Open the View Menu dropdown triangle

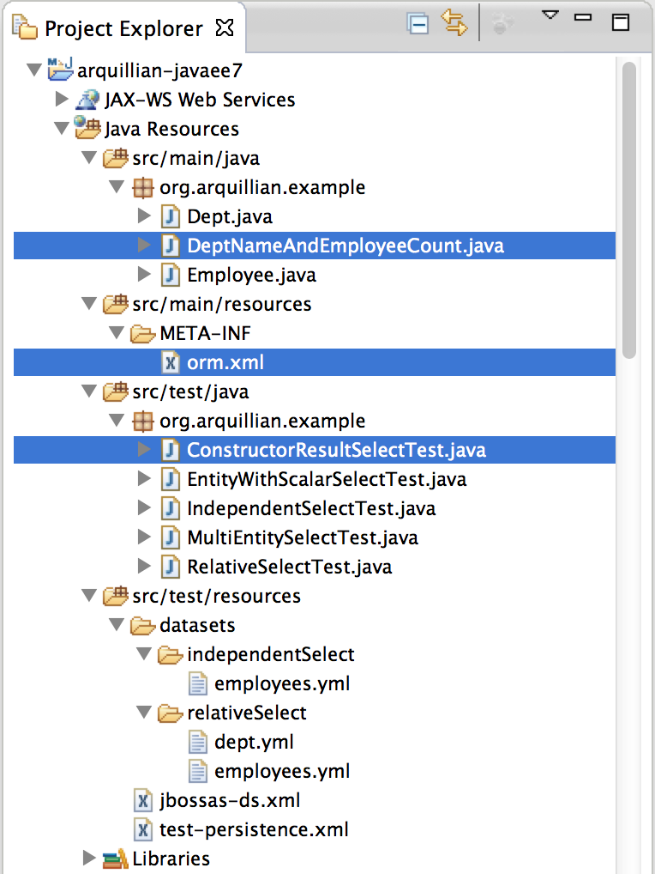coord(550,15)
